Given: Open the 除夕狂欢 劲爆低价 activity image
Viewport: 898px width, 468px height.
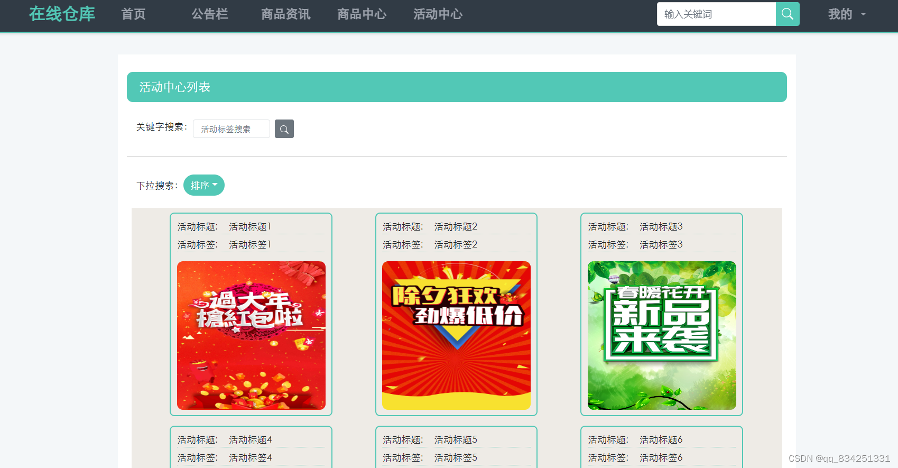Looking at the screenshot, I should click(456, 335).
